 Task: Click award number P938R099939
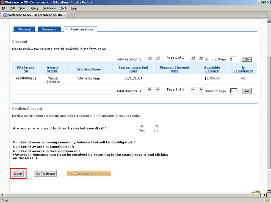[x=26, y=78]
